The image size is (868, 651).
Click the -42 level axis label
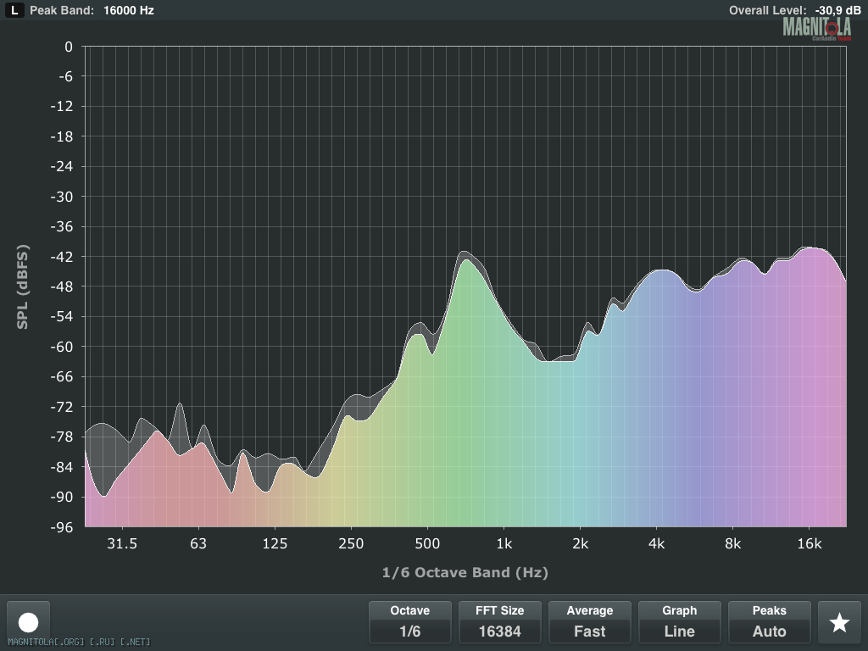click(x=62, y=257)
